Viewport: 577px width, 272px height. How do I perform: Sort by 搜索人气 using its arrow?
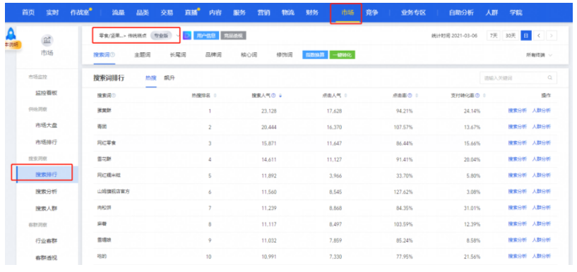(280, 95)
